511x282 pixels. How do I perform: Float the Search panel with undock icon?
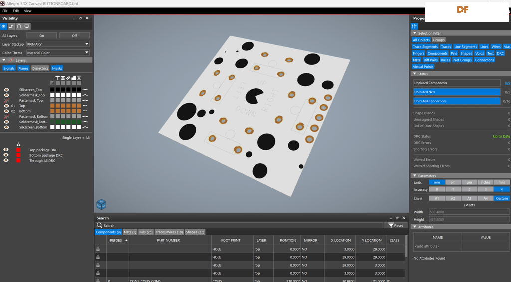[x=397, y=218]
